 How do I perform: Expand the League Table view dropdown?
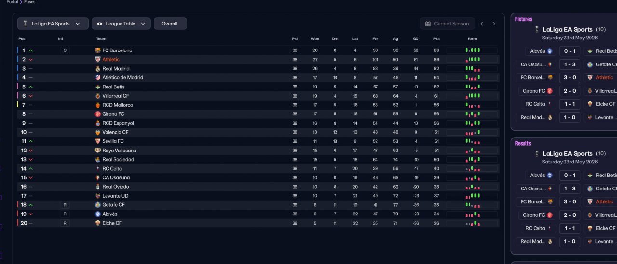click(x=121, y=24)
